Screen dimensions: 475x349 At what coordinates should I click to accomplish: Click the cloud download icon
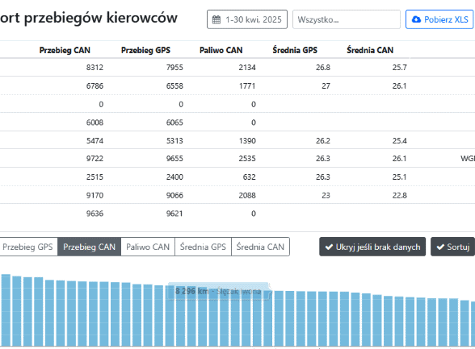point(416,19)
